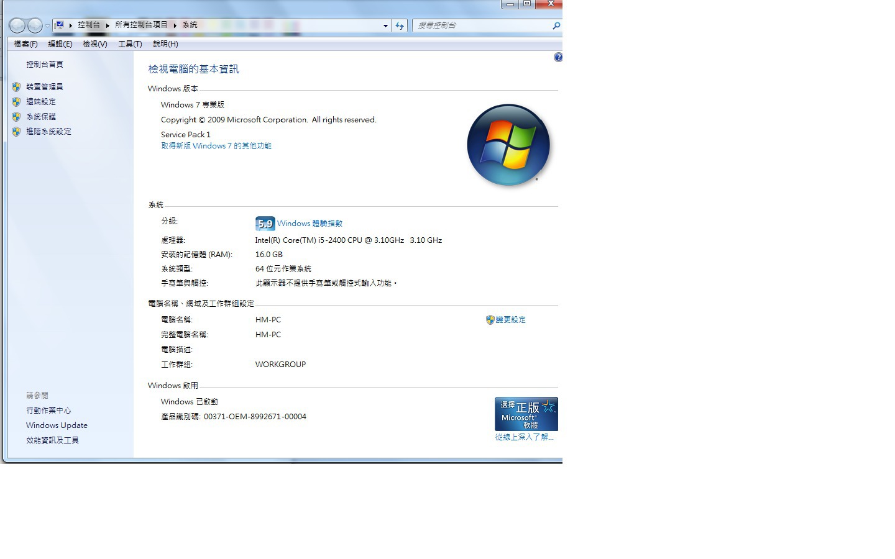Click the magnifier search icon
The width and height of the screenshot is (895, 559).
556,25
